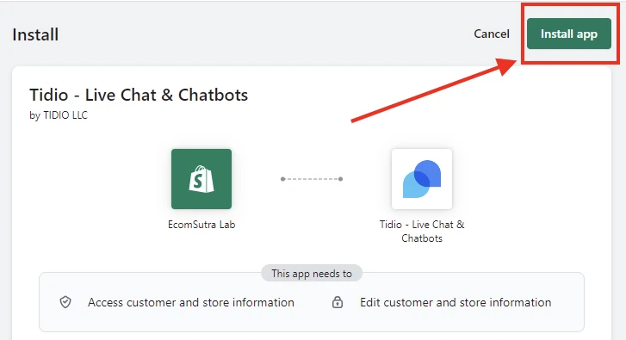Click the 'This app needs to' badge
The height and width of the screenshot is (340, 626).
[x=312, y=274]
